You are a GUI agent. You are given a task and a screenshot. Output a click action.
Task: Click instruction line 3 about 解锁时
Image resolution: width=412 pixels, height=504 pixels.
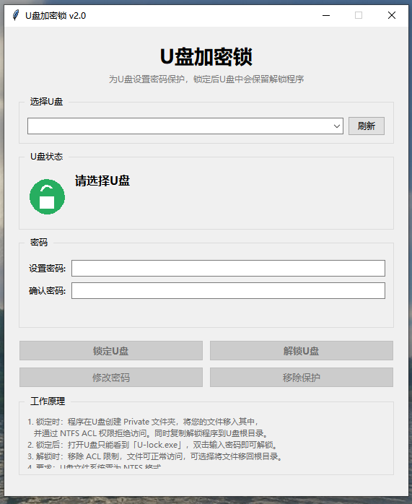pyautogui.click(x=155, y=456)
